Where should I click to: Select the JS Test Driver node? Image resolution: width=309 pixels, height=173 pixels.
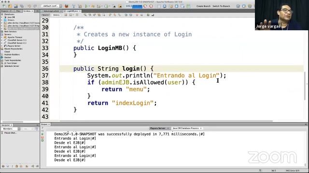click(11, 63)
